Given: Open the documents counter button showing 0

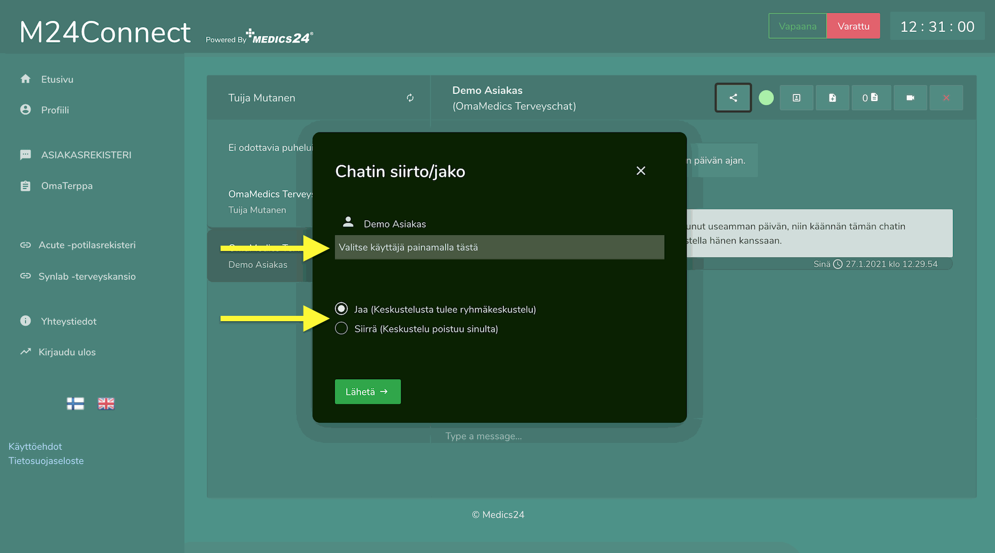Looking at the screenshot, I should point(871,98).
